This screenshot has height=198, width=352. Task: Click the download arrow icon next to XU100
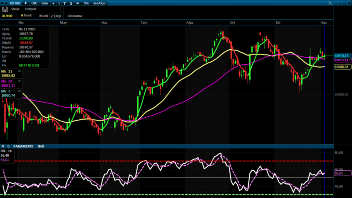click(x=25, y=3)
